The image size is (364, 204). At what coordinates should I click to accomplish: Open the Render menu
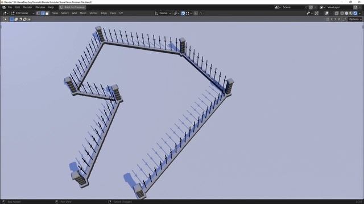[x=28, y=7]
